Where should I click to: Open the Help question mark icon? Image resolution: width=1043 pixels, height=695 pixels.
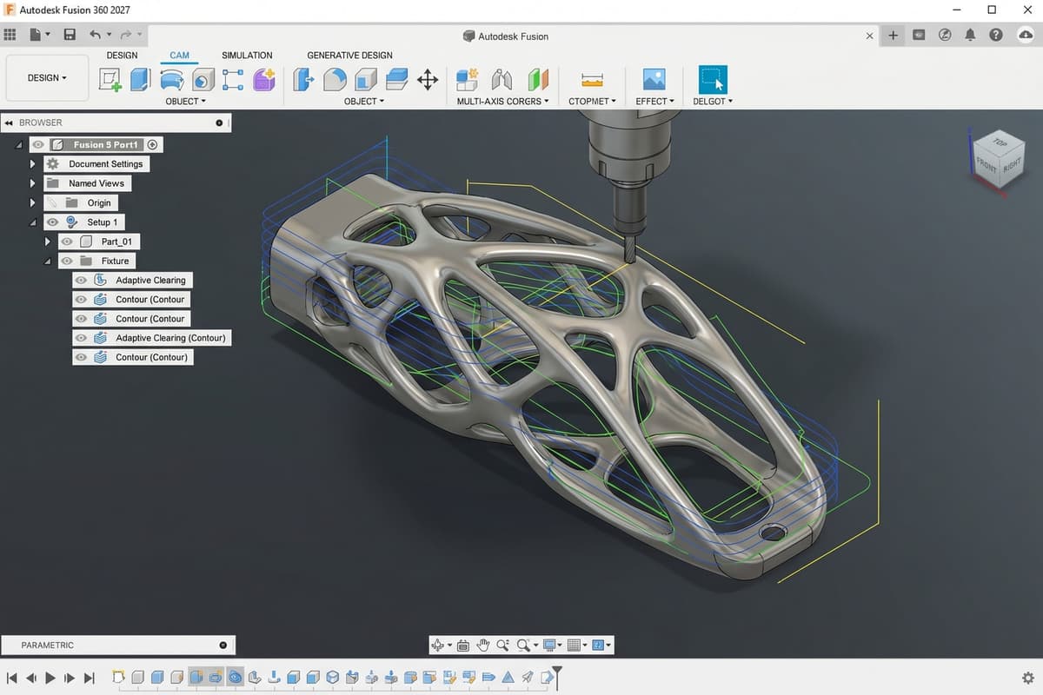click(x=996, y=35)
